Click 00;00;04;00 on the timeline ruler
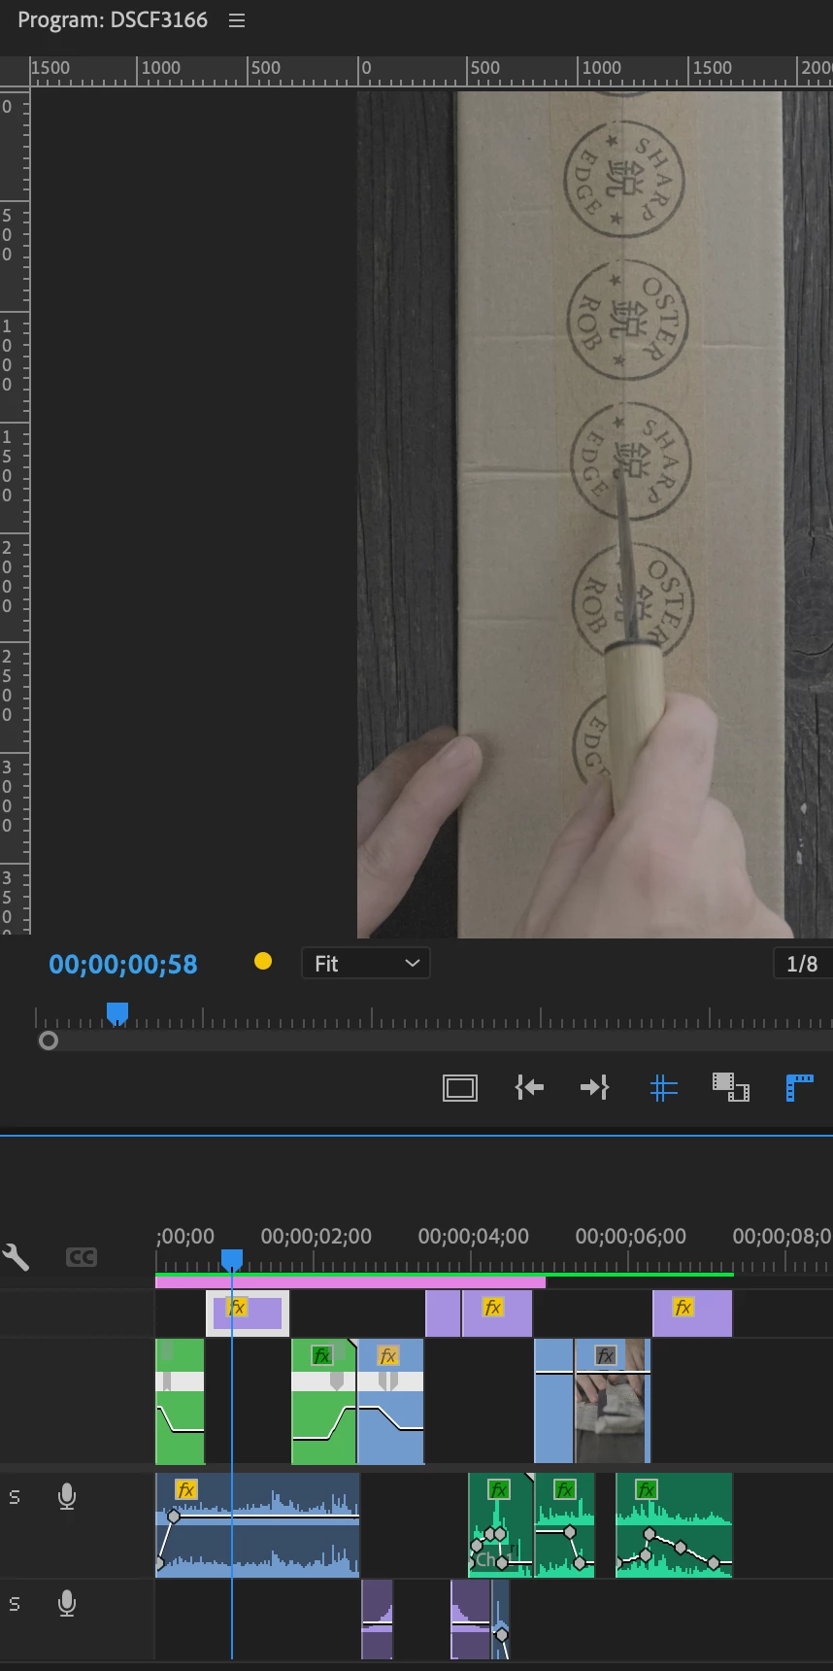 pyautogui.click(x=474, y=1237)
